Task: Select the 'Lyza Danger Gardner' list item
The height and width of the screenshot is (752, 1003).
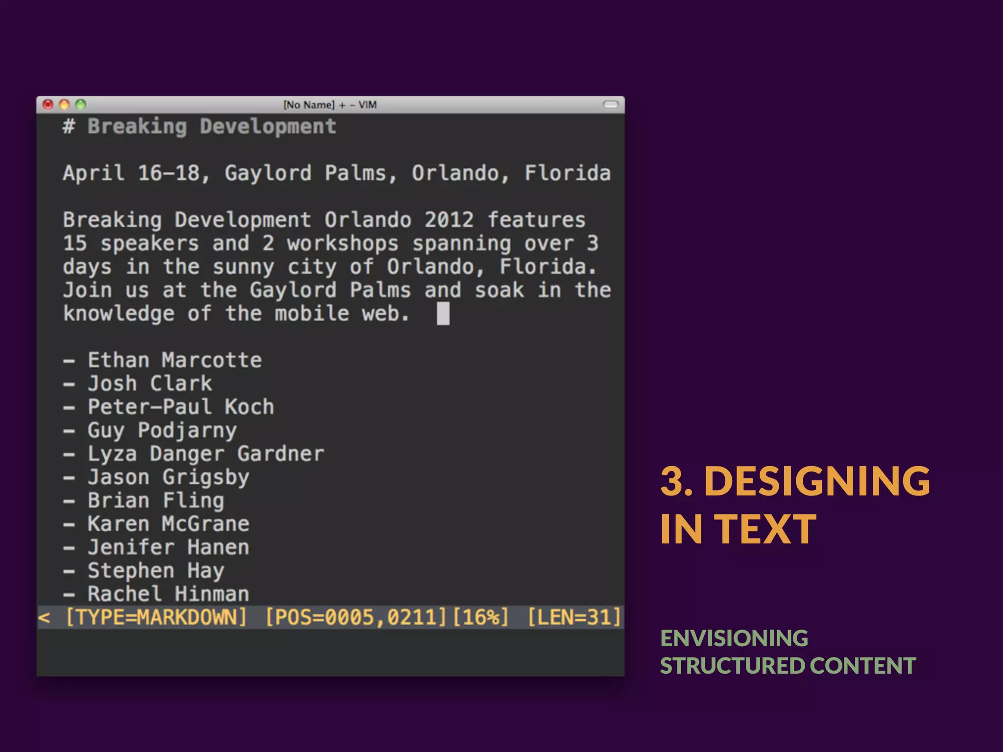Action: pyautogui.click(x=193, y=454)
